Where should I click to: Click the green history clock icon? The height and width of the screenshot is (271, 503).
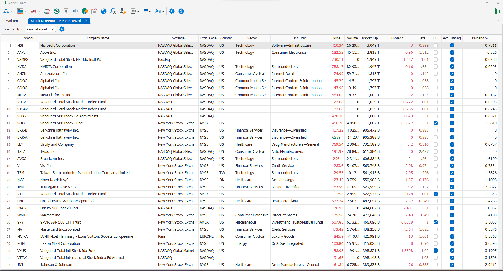(57, 11)
